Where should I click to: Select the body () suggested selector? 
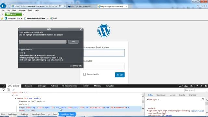pyautogui.click(x=22, y=53)
